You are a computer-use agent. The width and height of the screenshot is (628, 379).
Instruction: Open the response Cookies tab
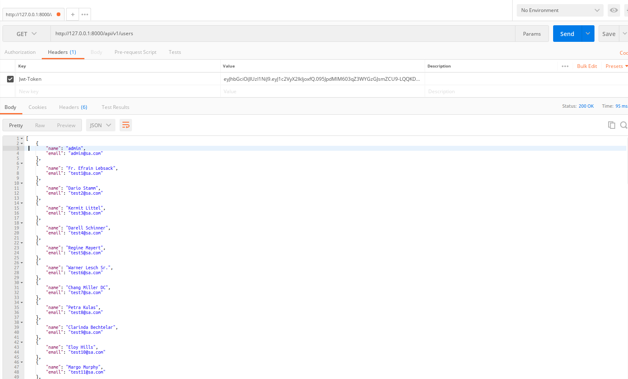38,107
